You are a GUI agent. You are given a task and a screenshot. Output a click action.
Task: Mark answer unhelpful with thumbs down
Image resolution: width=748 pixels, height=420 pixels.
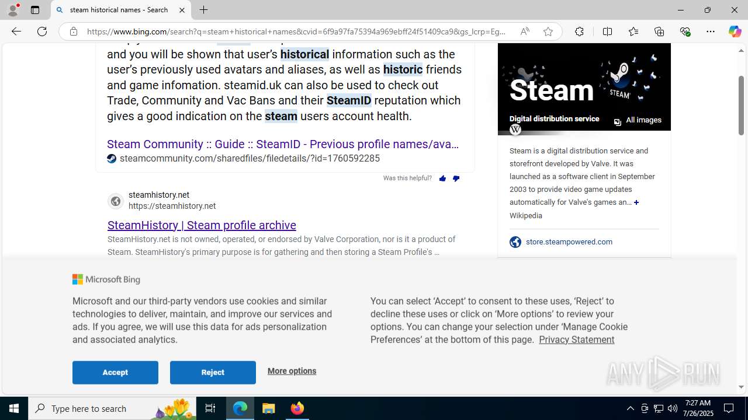[x=456, y=178]
